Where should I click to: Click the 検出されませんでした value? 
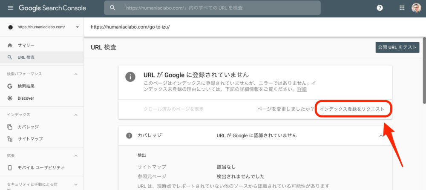pyautogui.click(x=240, y=176)
